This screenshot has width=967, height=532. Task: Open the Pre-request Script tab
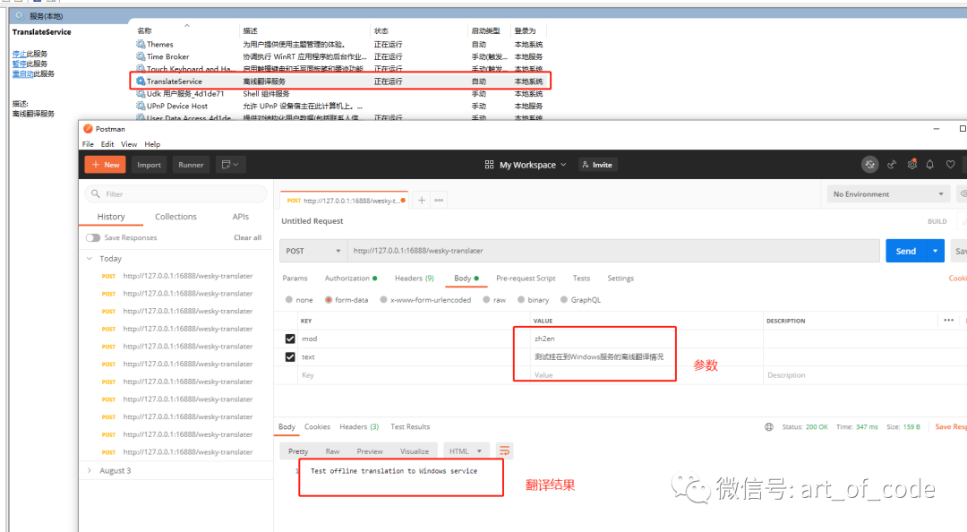[526, 279]
